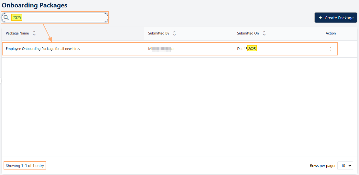
Task: Click the Package Name descending sort arrow
Action: pyautogui.click(x=34, y=35)
